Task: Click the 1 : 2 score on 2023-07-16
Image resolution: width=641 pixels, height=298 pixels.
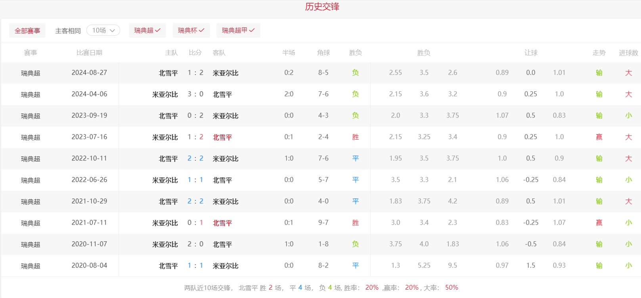Action: tap(195, 137)
